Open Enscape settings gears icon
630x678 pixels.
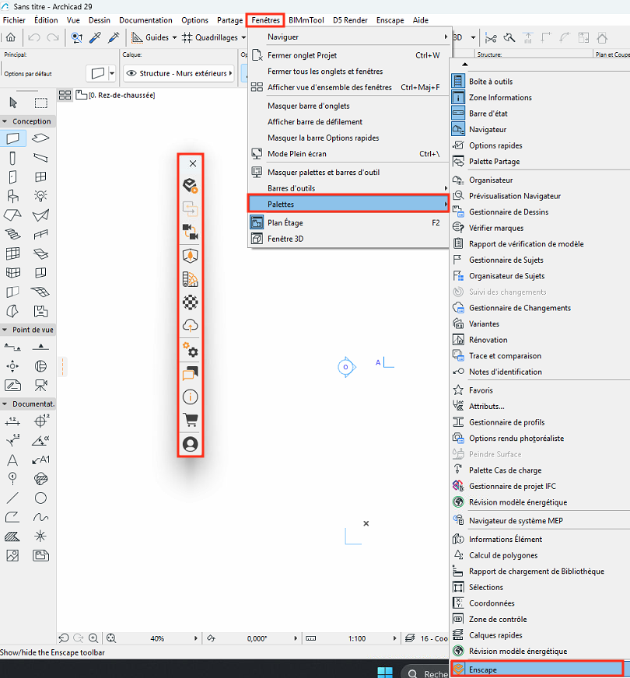click(x=191, y=350)
